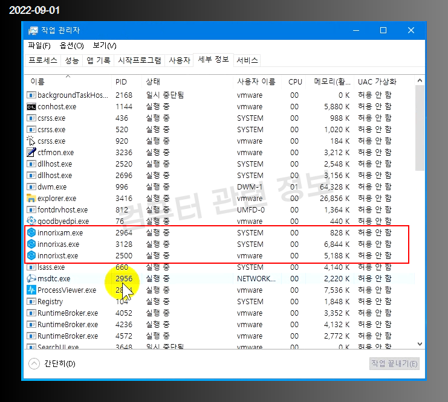Collapse to simple view with 간단히 arrow

[x=34, y=363]
